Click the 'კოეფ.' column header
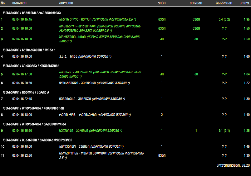251x176 pixels. click(x=244, y=3)
